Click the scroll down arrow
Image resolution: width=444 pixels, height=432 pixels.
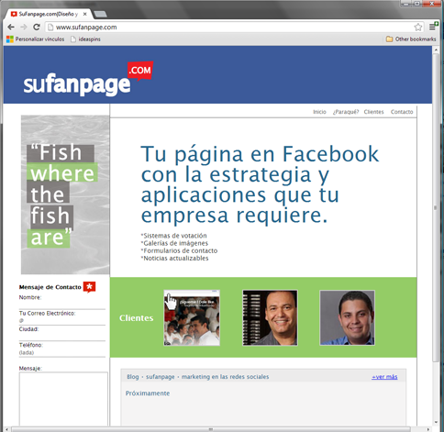pyautogui.click(x=436, y=422)
